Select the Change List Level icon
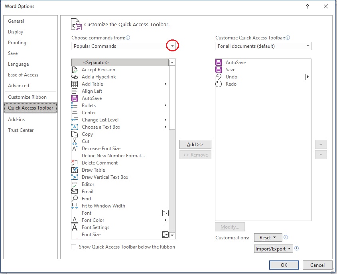The height and width of the screenshot is (274, 337). 75,120
